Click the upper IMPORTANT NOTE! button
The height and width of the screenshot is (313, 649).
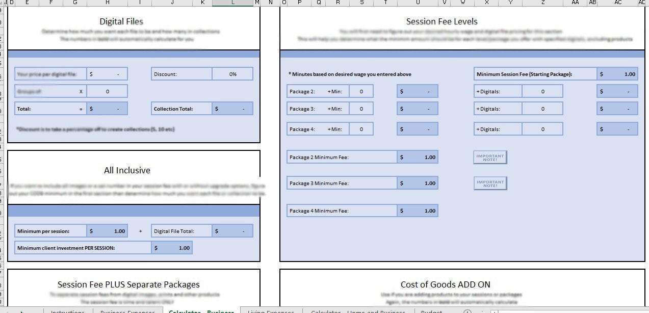click(x=489, y=157)
